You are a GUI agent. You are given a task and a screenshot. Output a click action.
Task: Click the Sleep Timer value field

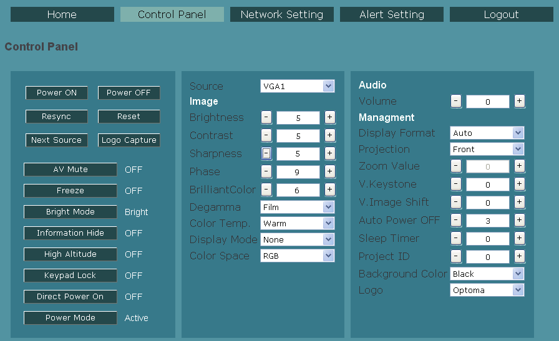click(x=488, y=239)
